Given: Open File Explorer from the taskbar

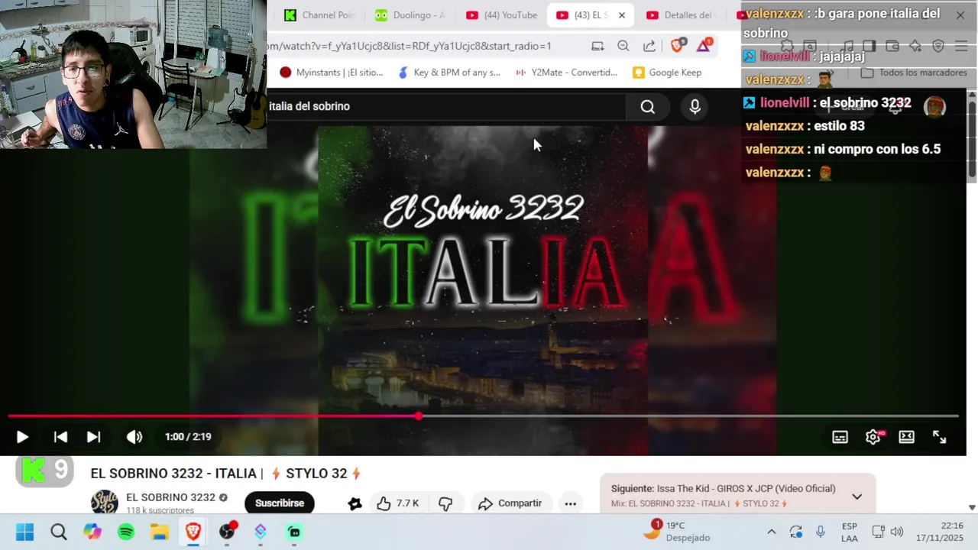Looking at the screenshot, I should click(x=160, y=532).
